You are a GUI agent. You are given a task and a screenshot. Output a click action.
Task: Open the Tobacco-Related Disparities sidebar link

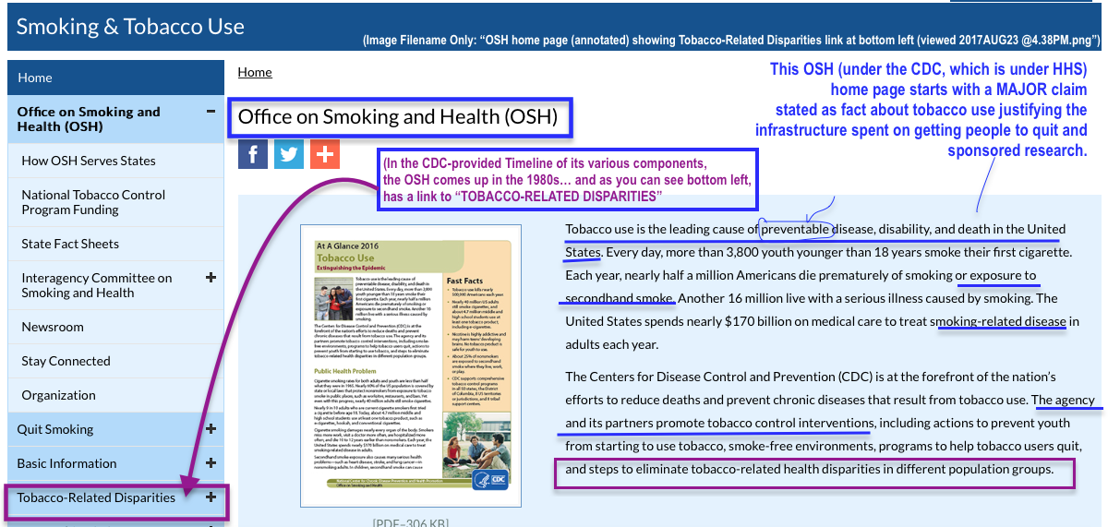click(x=96, y=497)
